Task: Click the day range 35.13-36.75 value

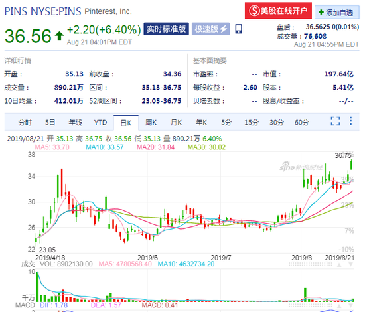Action: (x=161, y=88)
